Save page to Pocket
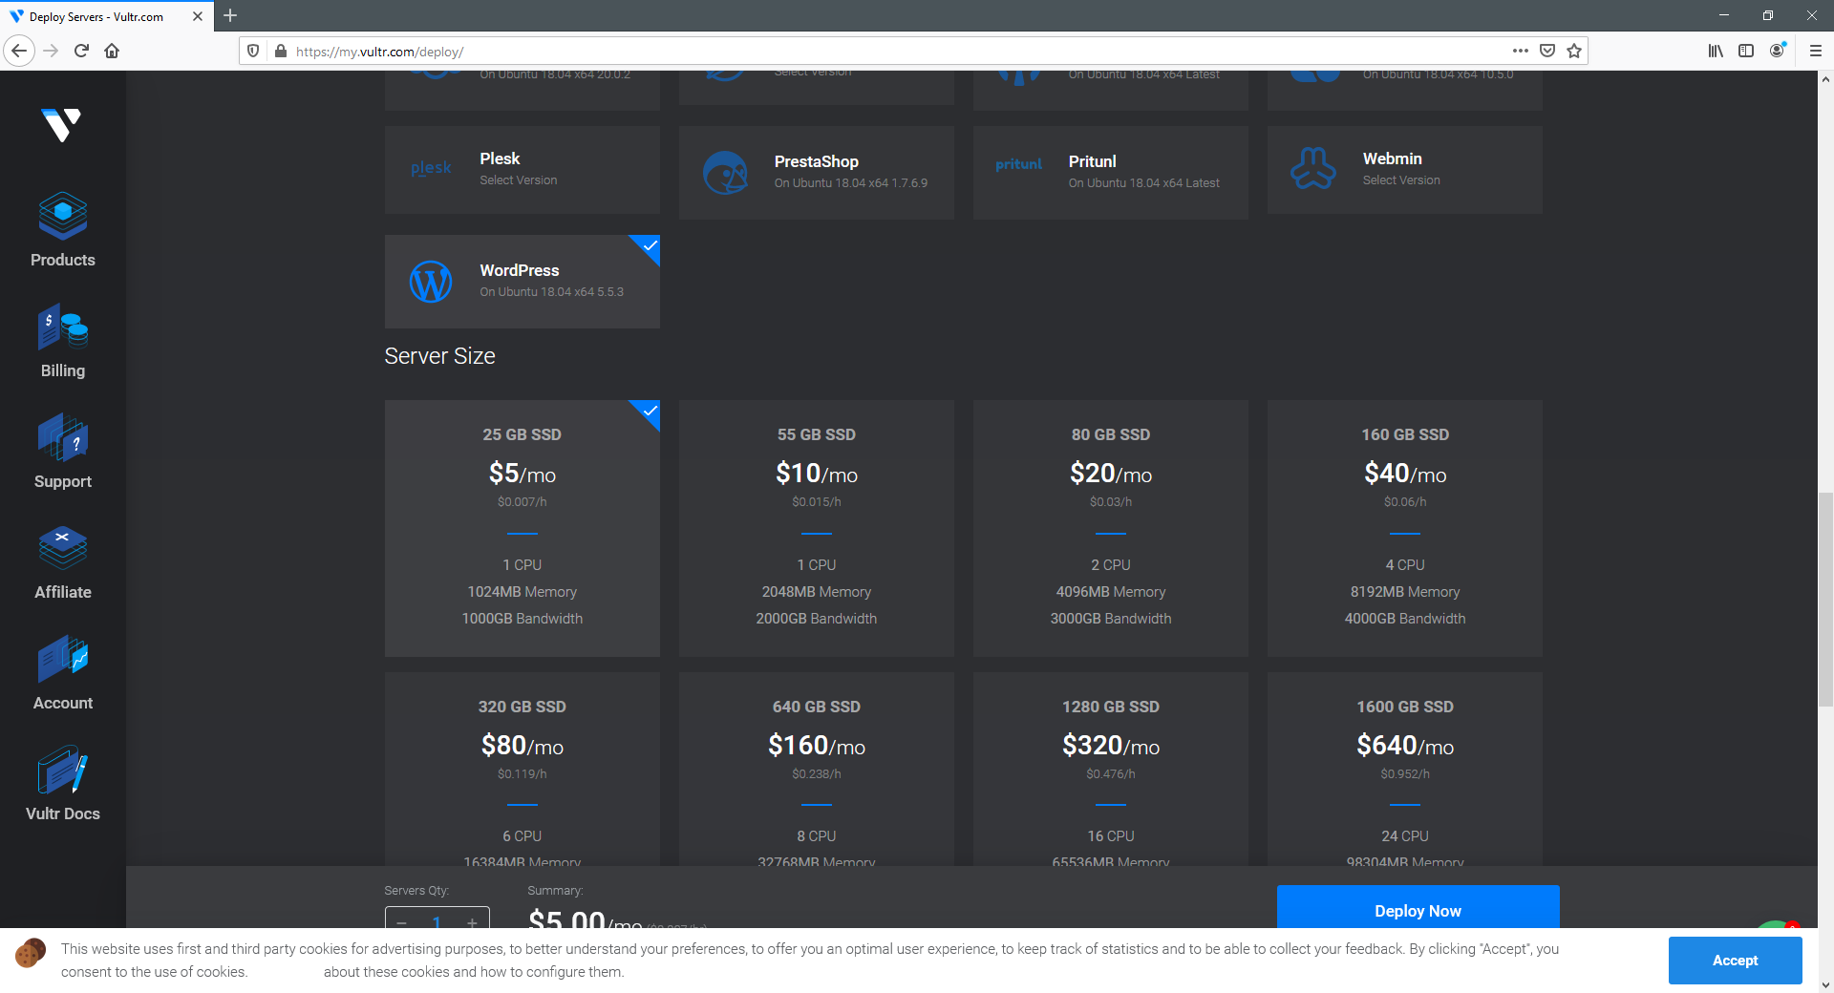The image size is (1834, 993). point(1547,51)
